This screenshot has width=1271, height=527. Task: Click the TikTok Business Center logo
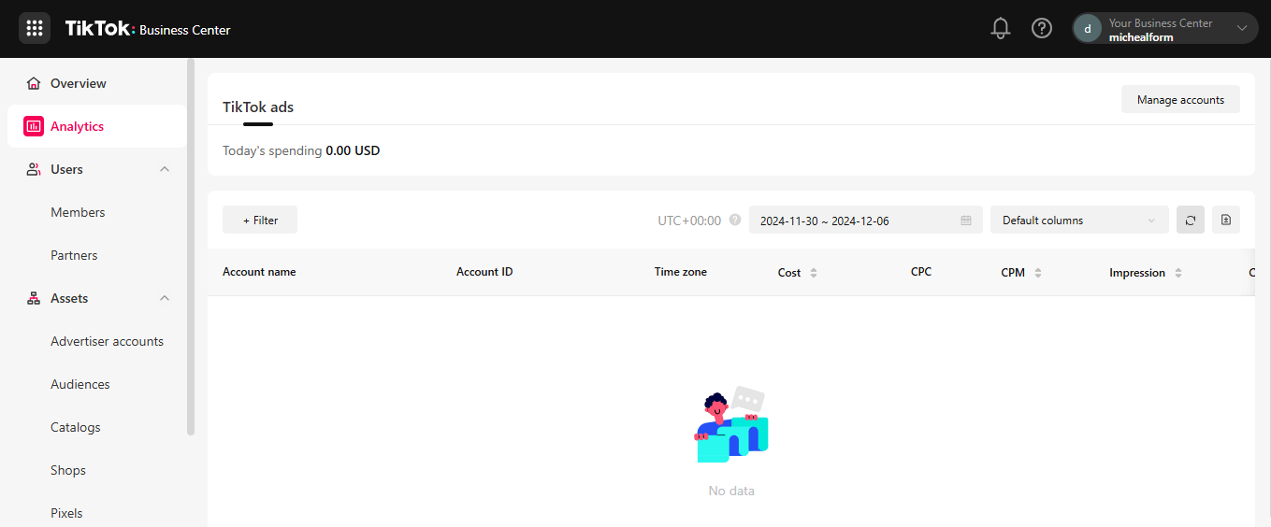(x=148, y=29)
